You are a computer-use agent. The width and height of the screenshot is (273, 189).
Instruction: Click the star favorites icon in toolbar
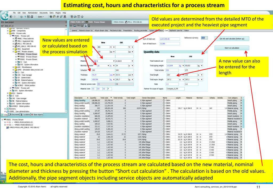point(82,17)
